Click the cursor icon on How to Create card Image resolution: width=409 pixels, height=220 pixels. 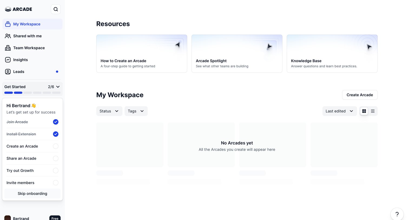tap(178, 45)
